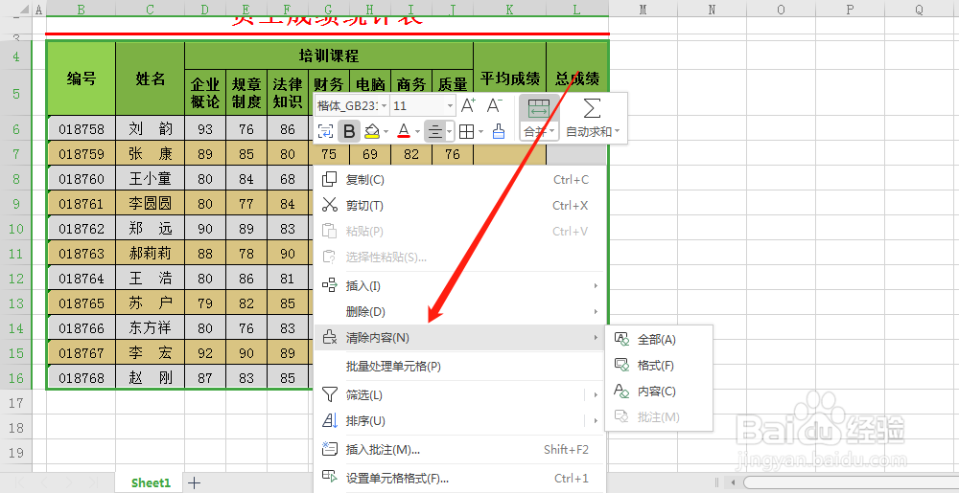Click the name cell 东方祥
959x493 pixels.
tap(151, 328)
